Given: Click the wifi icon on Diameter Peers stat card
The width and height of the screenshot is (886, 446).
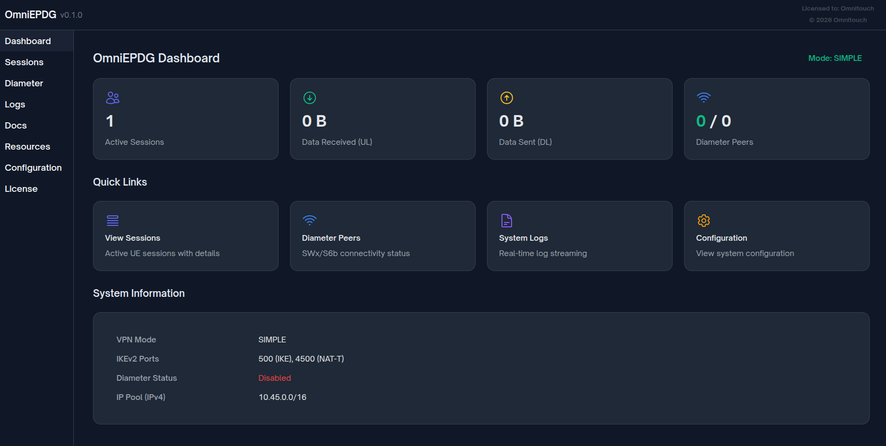Looking at the screenshot, I should (x=703, y=97).
